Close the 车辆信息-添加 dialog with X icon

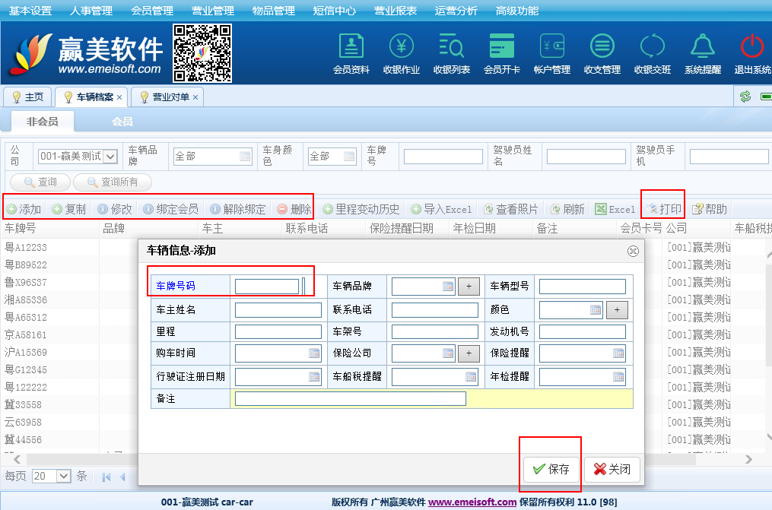[632, 251]
